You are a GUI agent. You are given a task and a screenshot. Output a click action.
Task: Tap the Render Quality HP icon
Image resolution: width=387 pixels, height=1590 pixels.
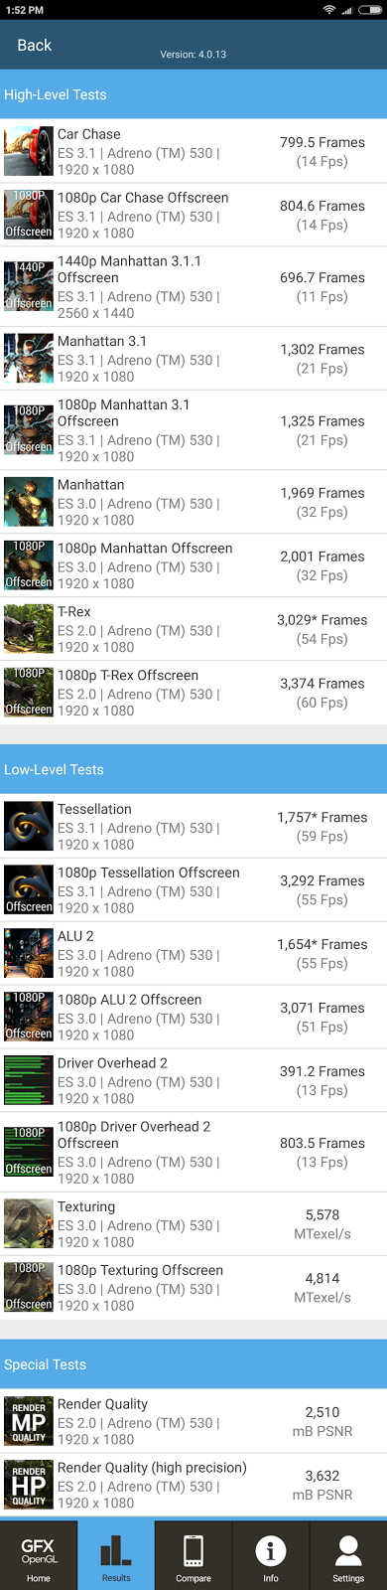pyautogui.click(x=29, y=1486)
